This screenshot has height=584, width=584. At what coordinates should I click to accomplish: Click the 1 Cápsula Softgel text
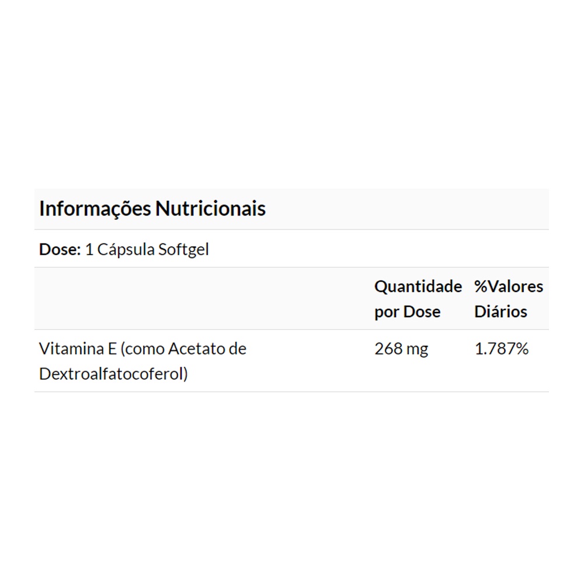[147, 249]
